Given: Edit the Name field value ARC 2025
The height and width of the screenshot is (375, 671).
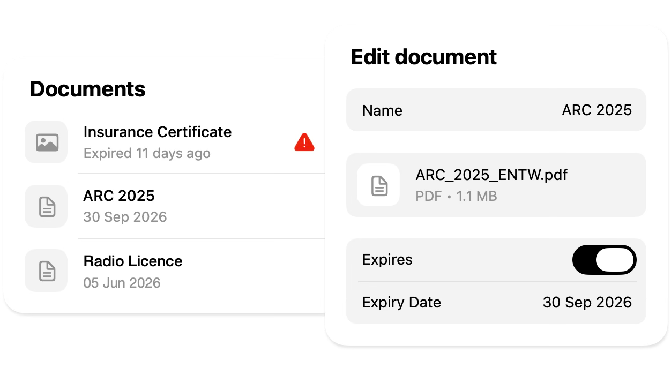Looking at the screenshot, I should [x=597, y=110].
